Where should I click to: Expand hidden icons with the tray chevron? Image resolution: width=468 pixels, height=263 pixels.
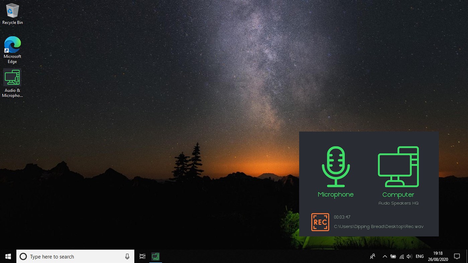[385, 256]
